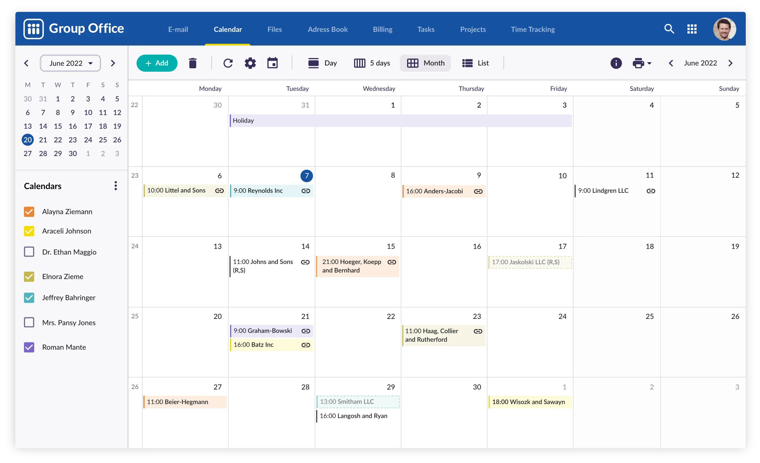Open the Calendar tab
Viewport: 760px width, 463px height.
coord(228,29)
